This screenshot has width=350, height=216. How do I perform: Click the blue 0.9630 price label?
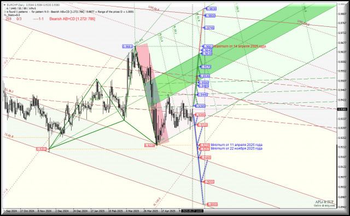[x=207, y=54]
